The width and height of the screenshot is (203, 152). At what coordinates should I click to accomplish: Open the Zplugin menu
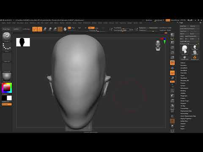[x=130, y=23]
